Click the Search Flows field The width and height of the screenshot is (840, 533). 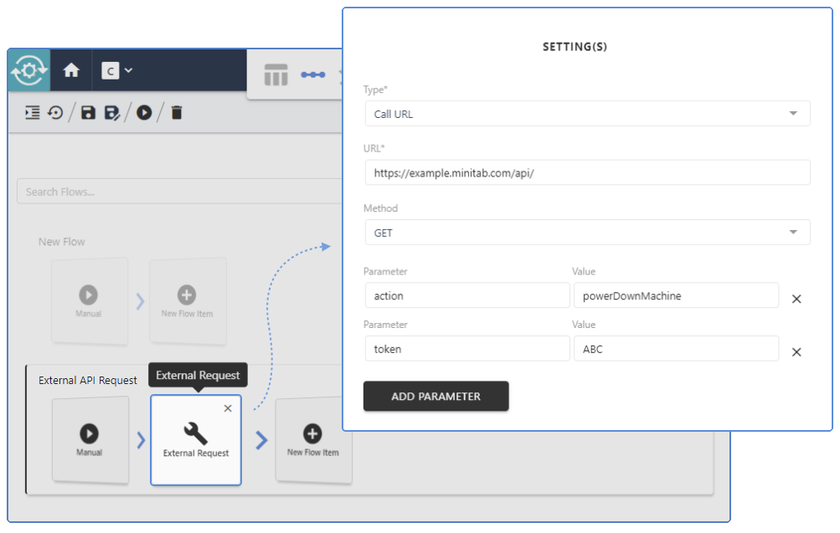(x=126, y=191)
